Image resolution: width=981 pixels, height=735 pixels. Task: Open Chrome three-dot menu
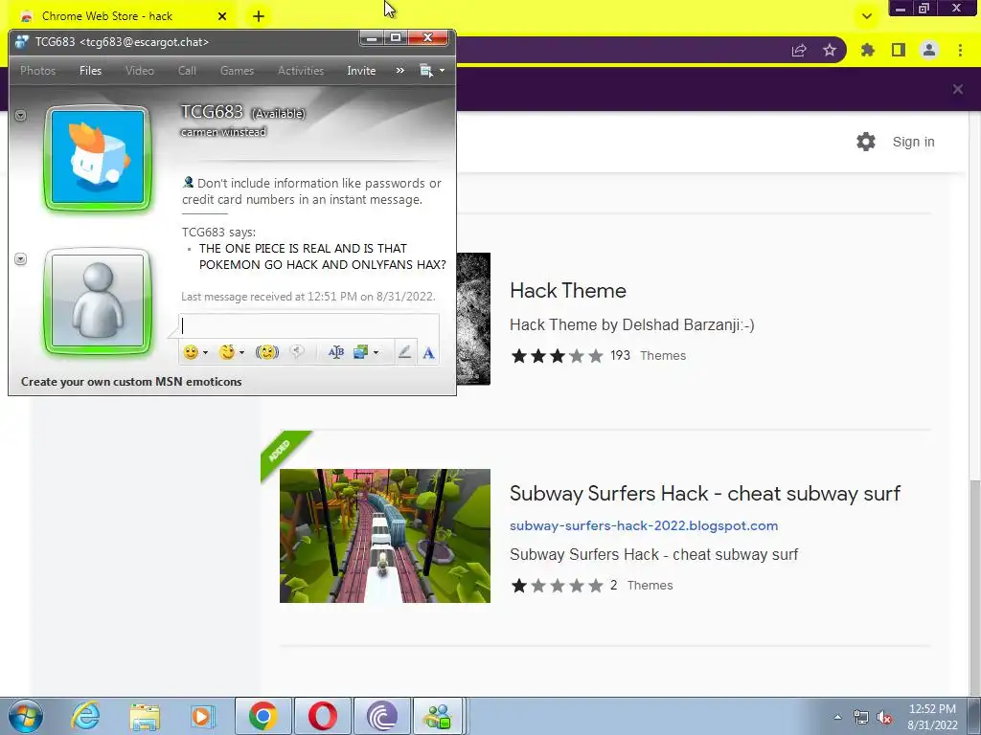click(960, 50)
